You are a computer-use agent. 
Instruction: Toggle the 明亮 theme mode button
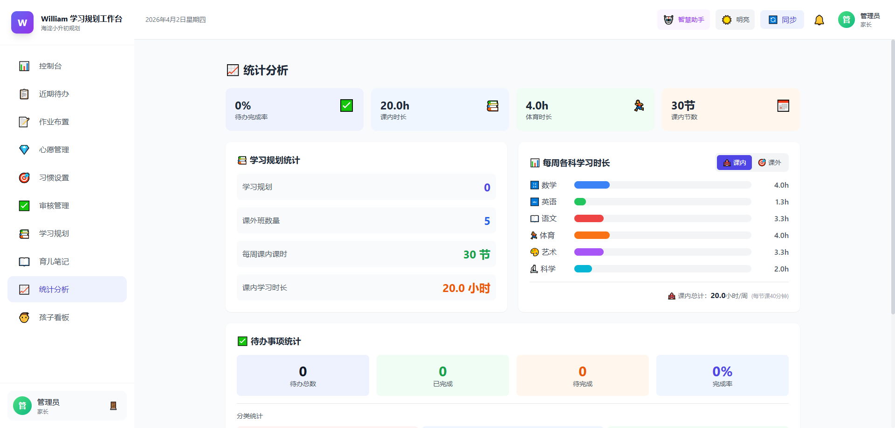(x=735, y=20)
